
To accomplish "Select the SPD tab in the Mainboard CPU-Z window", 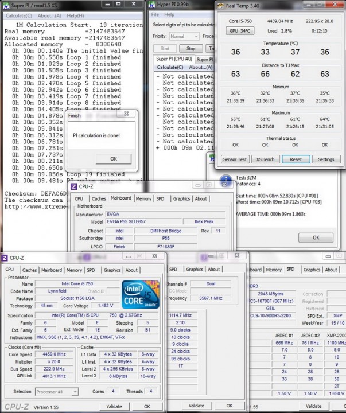I will [160, 199].
